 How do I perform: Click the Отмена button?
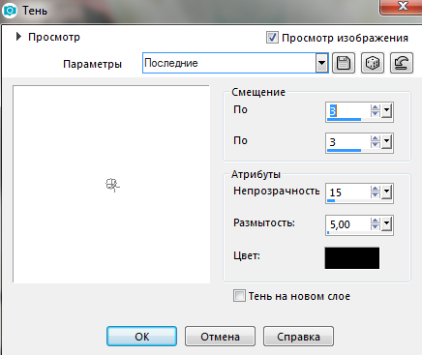(x=220, y=337)
